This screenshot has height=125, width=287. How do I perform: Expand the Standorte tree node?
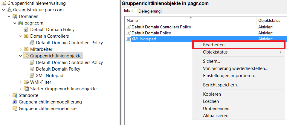tap(9, 95)
